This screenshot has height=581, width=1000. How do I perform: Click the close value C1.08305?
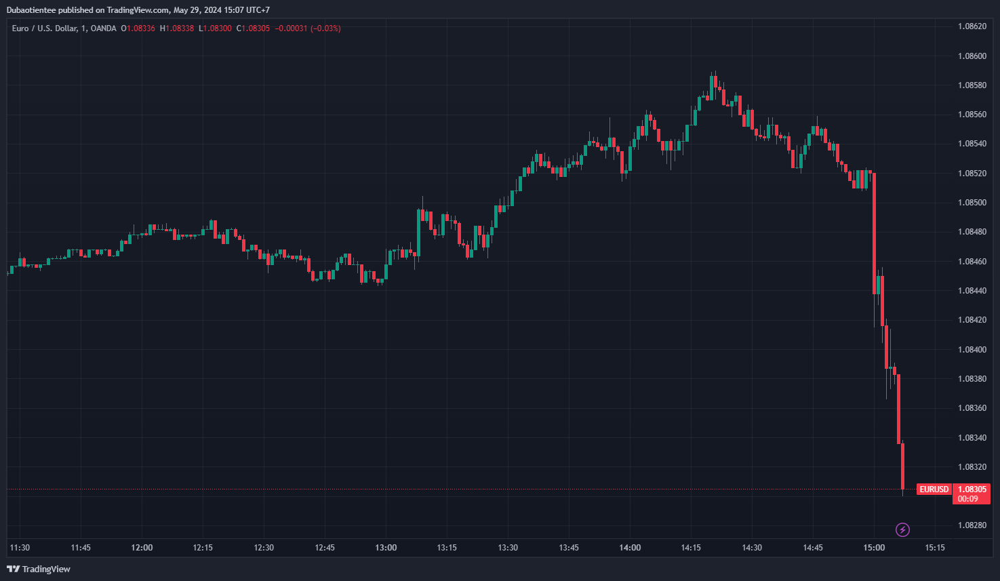coord(253,28)
